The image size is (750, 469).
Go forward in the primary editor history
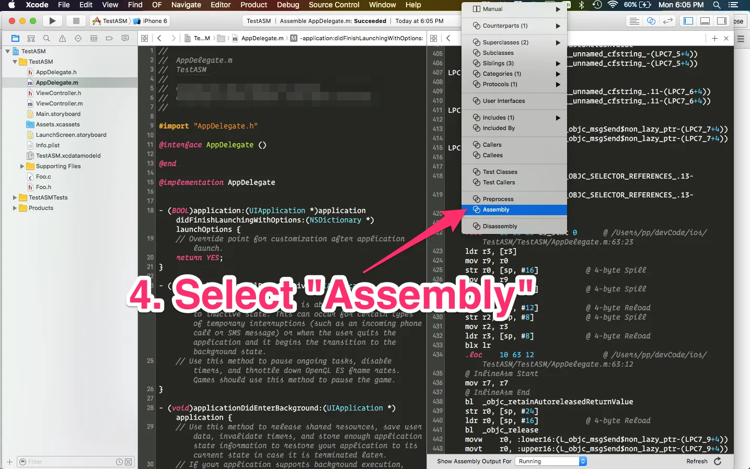pos(173,38)
